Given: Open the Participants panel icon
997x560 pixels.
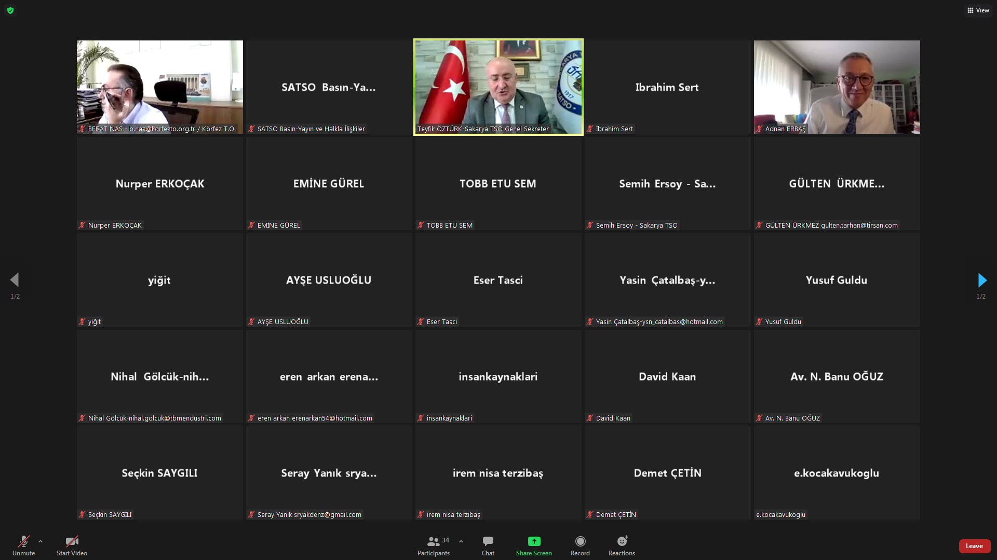Looking at the screenshot, I should [433, 542].
